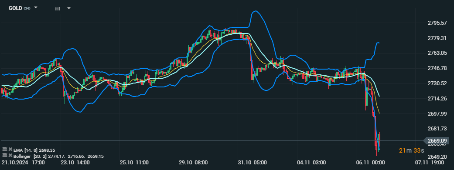The width and height of the screenshot is (454, 170).
Task: Click the 2795.57 price axis label
Action: tap(437, 23)
